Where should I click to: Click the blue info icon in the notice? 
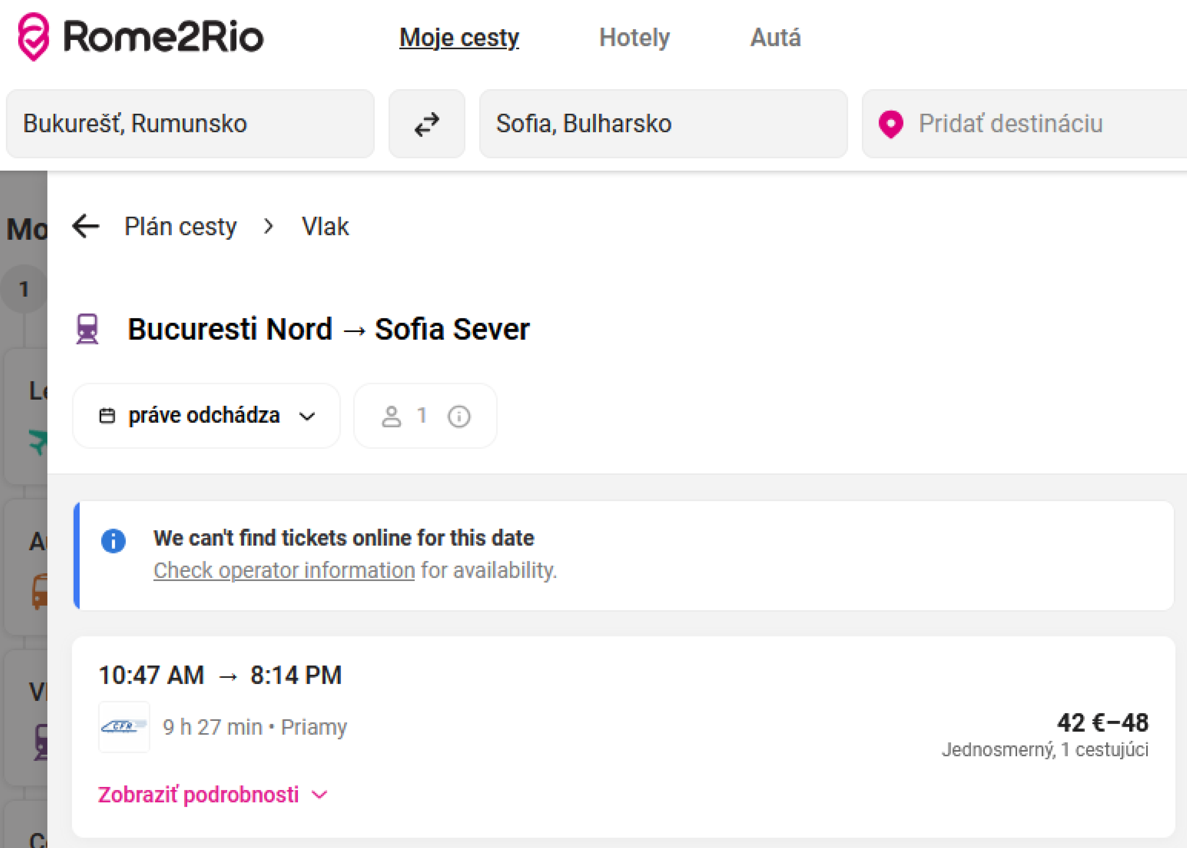coord(113,541)
